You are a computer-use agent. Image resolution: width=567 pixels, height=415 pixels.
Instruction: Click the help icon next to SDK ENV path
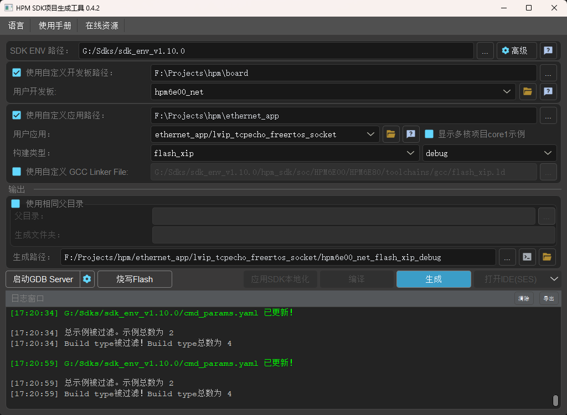548,50
